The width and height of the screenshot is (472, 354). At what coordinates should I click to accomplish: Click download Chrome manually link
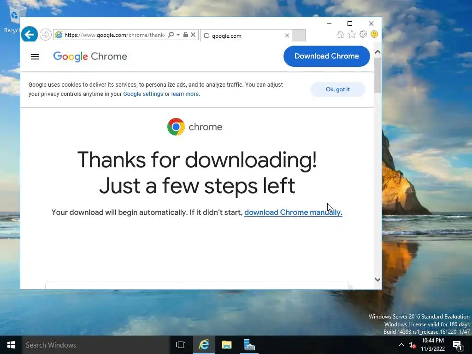coord(293,212)
